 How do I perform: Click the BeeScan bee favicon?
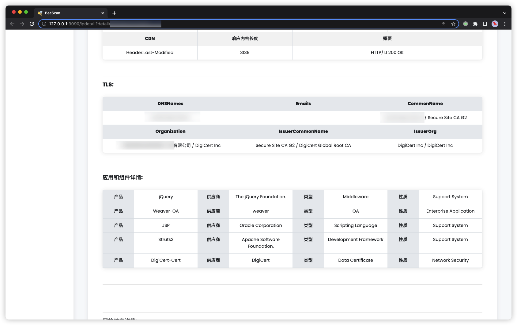coord(40,13)
